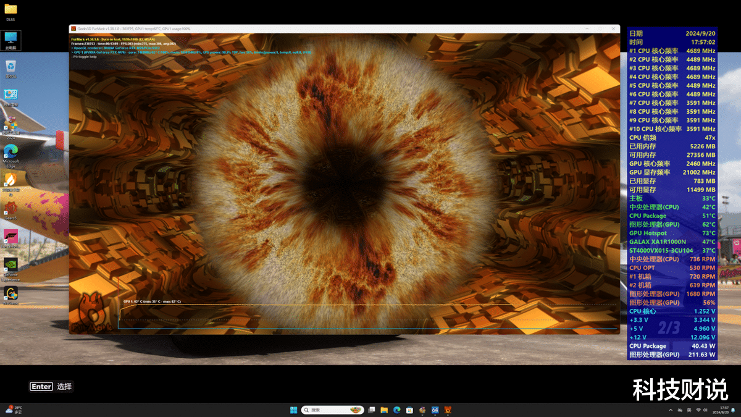The image size is (741, 417).
Task: Click '#1 CPU 核心频率 4689 MHz' row
Action: [x=672, y=51]
